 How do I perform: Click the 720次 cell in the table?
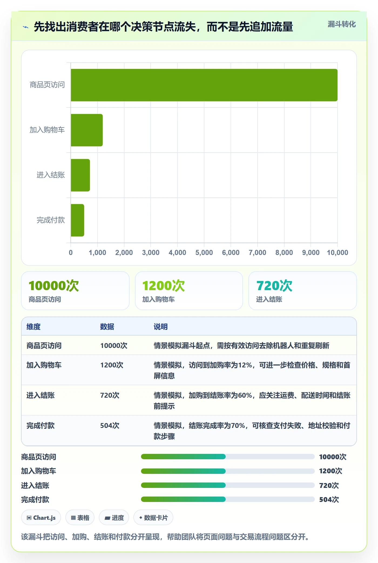(x=110, y=395)
